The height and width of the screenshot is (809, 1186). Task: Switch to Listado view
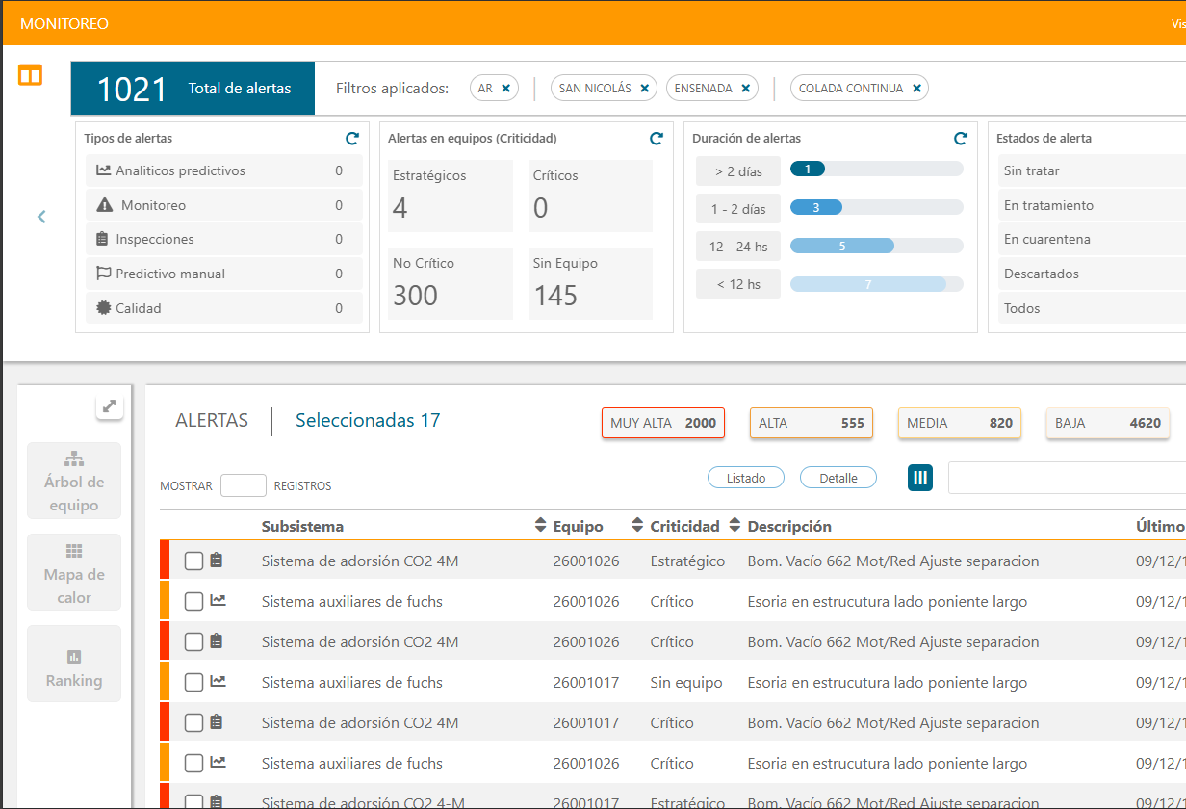pos(746,478)
